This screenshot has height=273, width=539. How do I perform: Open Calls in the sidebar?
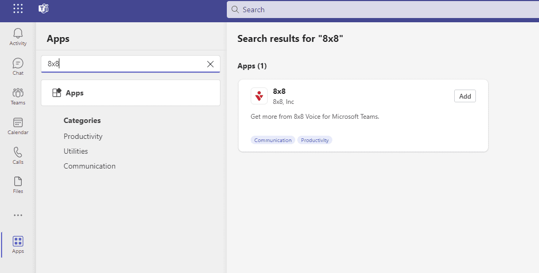pyautogui.click(x=18, y=156)
